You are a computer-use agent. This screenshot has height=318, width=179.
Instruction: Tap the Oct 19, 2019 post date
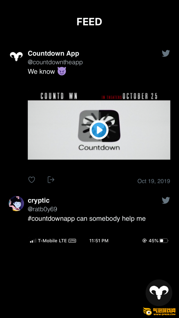[154, 181]
